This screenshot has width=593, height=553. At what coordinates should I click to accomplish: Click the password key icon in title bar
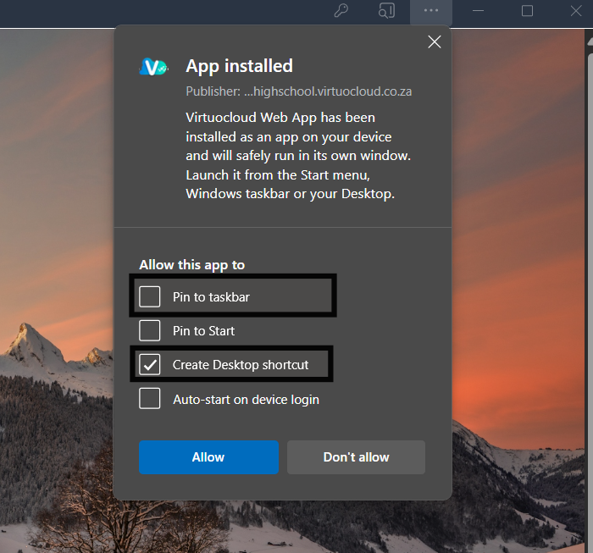point(341,11)
